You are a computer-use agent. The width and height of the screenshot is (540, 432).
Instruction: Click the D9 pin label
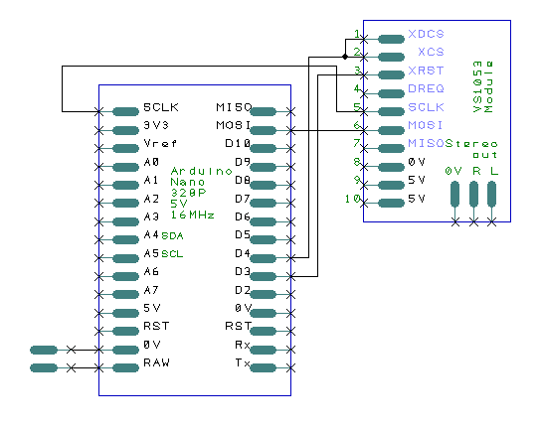[243, 162]
